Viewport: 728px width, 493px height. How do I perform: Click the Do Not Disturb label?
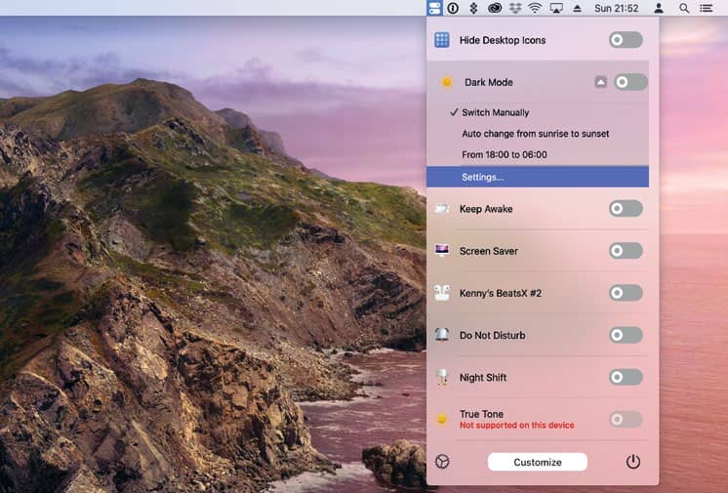[492, 335]
